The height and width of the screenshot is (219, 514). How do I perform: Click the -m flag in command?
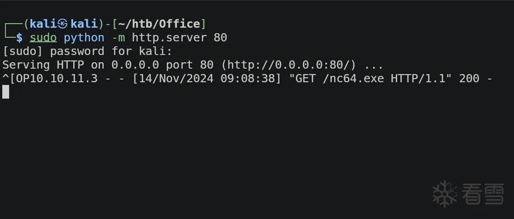118,38
